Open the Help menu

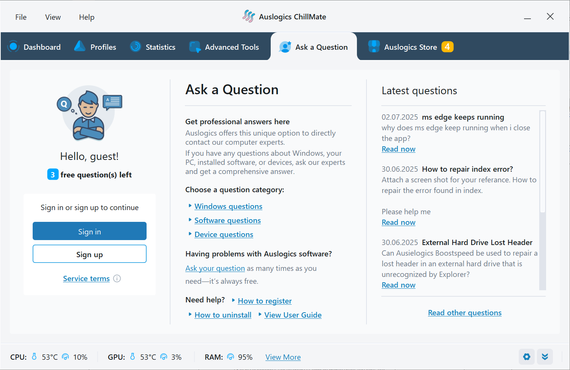pos(87,17)
